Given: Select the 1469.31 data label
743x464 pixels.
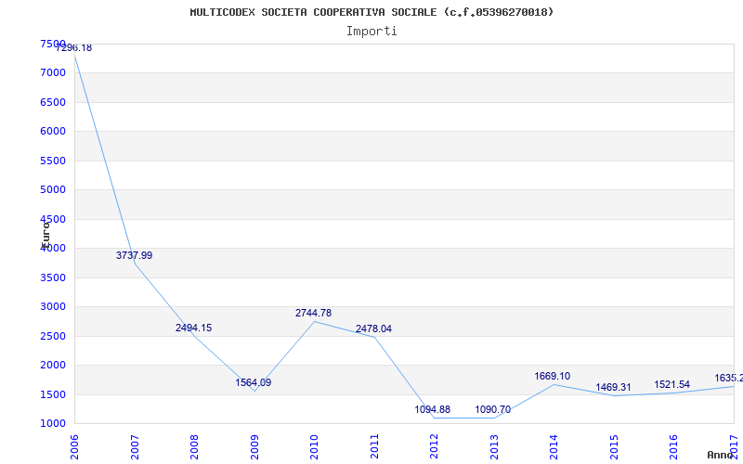Looking at the screenshot, I should 613,388.
